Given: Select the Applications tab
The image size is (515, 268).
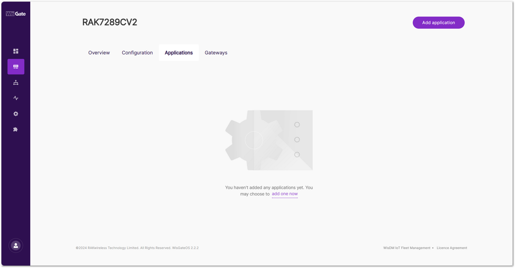Looking at the screenshot, I should pyautogui.click(x=179, y=53).
